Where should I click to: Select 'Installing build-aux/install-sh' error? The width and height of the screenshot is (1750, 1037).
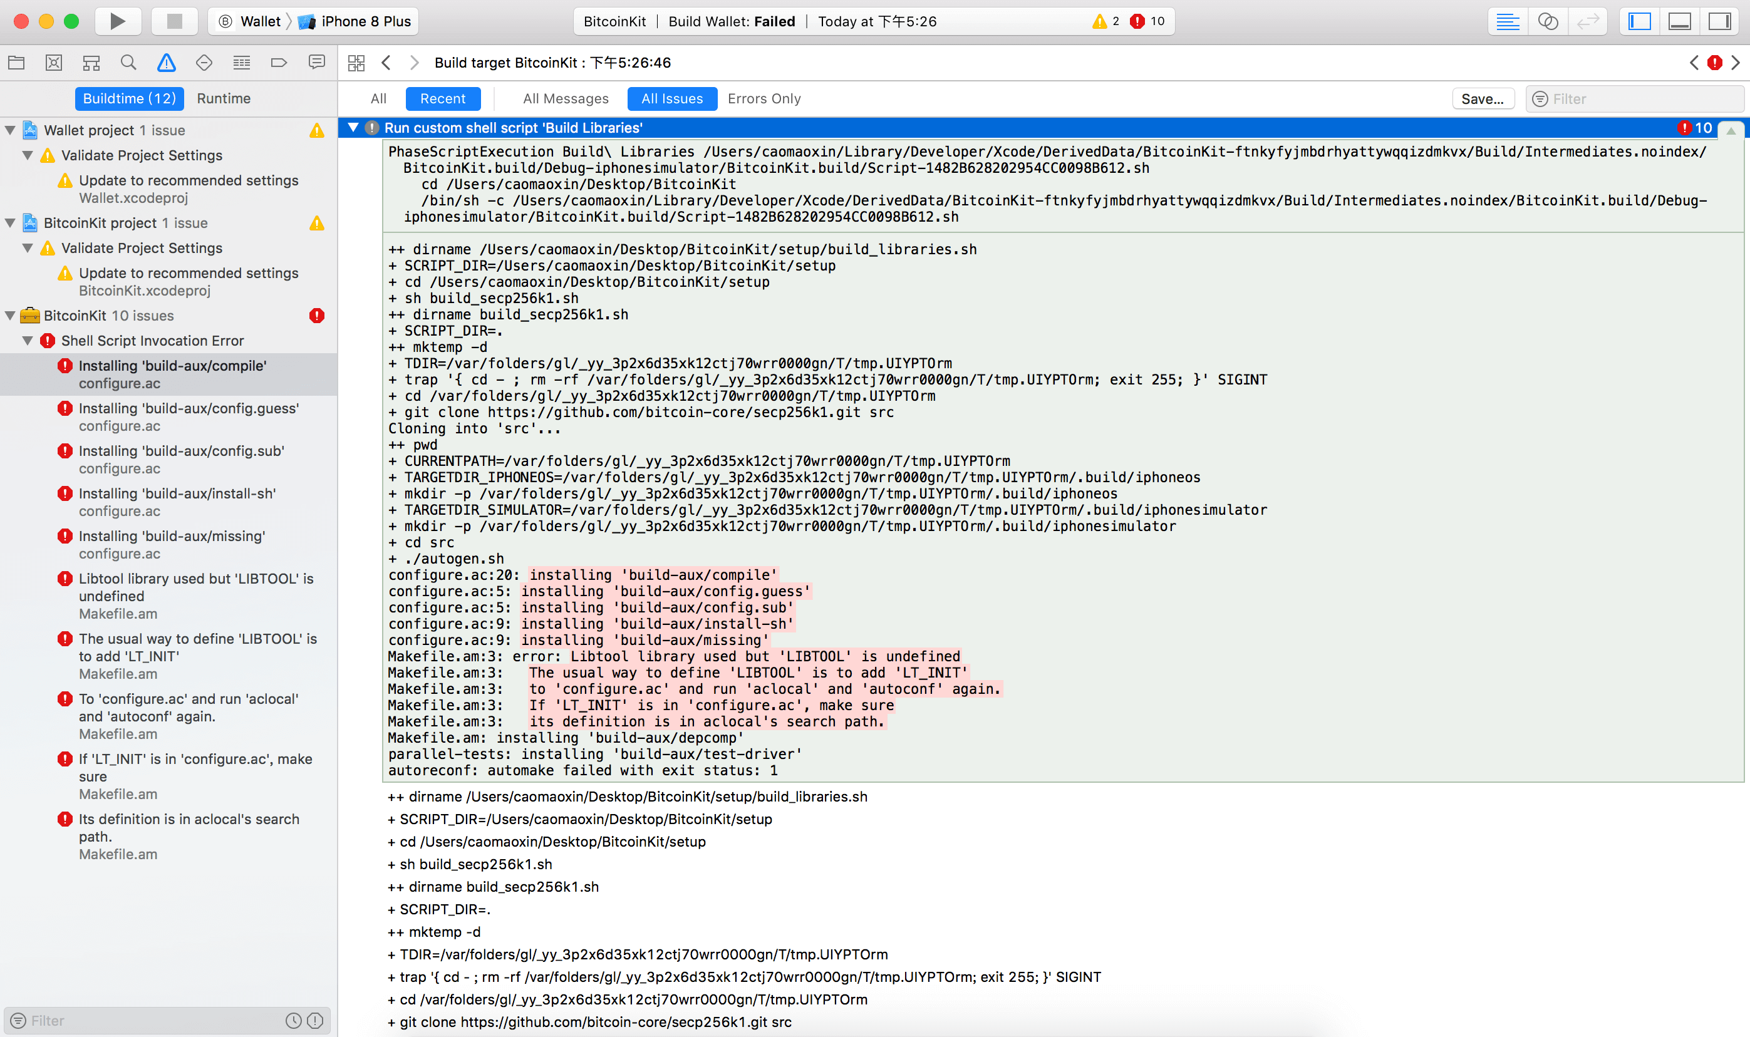pos(168,502)
